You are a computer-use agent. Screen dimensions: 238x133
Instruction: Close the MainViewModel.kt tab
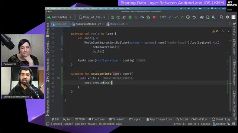[x=103, y=24]
